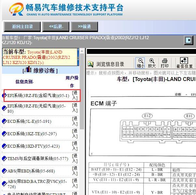Click the 用户操作 column header
This screenshot has width=196, height=195.
(x=72, y=82)
